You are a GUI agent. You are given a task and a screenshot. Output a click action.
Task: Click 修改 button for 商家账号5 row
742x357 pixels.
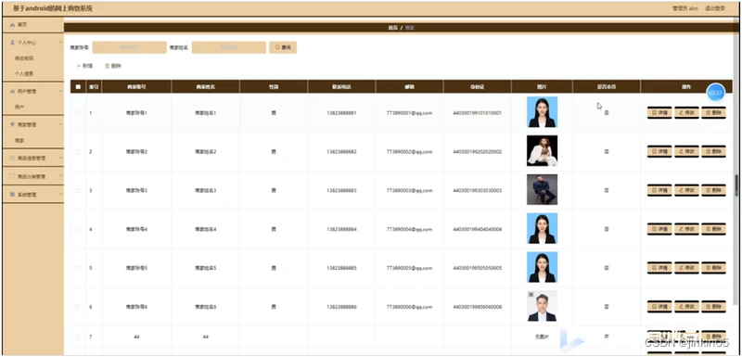coord(686,268)
